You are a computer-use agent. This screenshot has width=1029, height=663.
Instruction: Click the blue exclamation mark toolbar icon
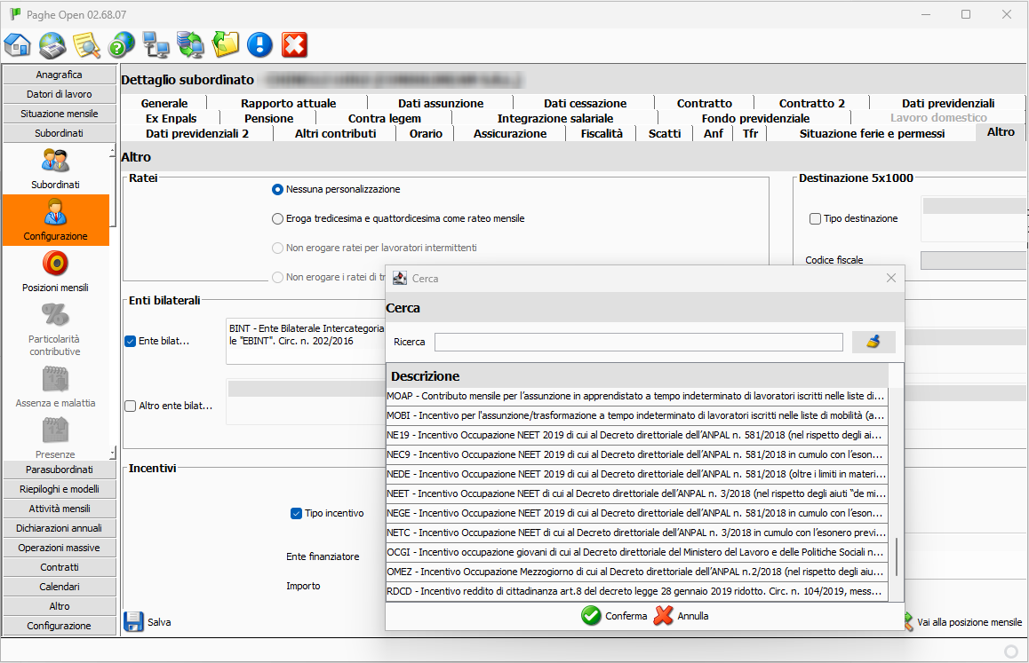pos(259,44)
